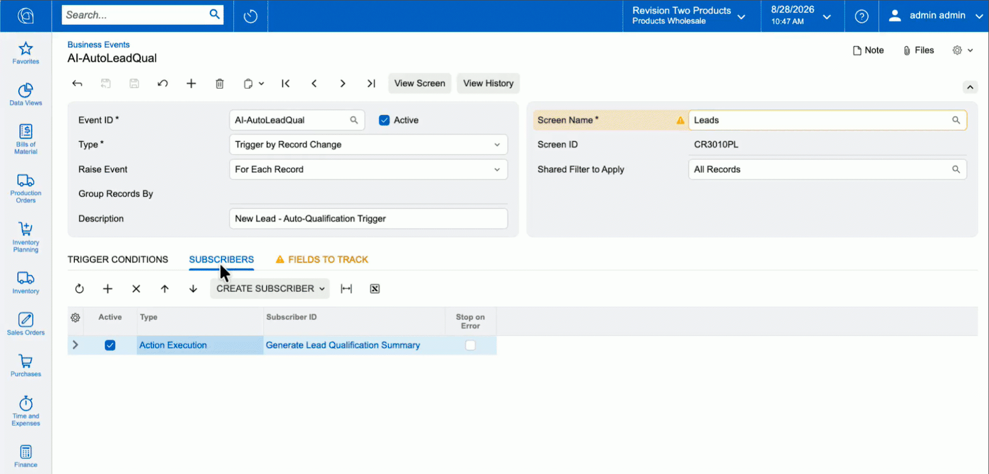Undo changes with the Cancel icon
This screenshot has width=989, height=474.
tap(163, 83)
